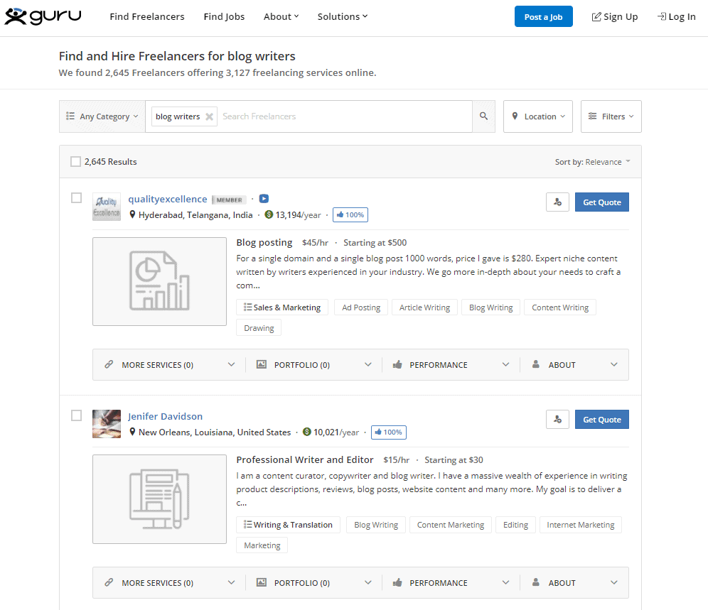Click the Post a Job button
Image resolution: width=708 pixels, height=610 pixels.
tap(543, 17)
